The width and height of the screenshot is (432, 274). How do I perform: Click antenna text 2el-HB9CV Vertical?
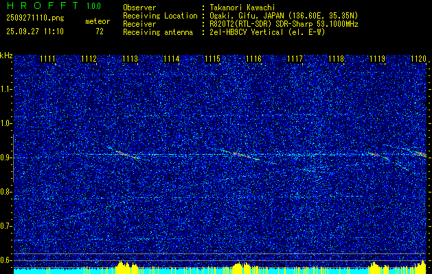(x=246, y=32)
